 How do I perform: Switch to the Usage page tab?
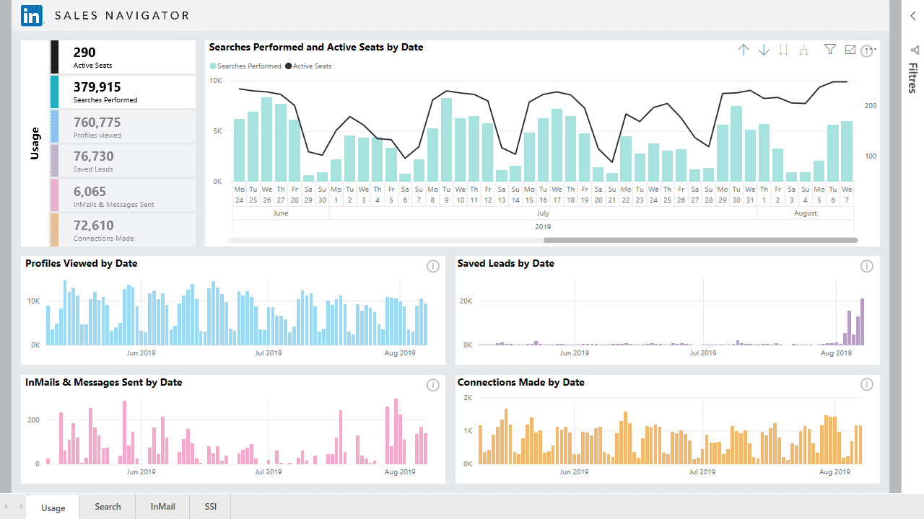point(53,507)
